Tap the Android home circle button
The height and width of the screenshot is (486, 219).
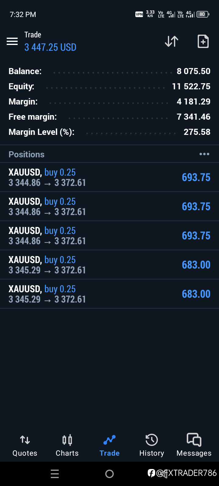pyautogui.click(x=109, y=474)
